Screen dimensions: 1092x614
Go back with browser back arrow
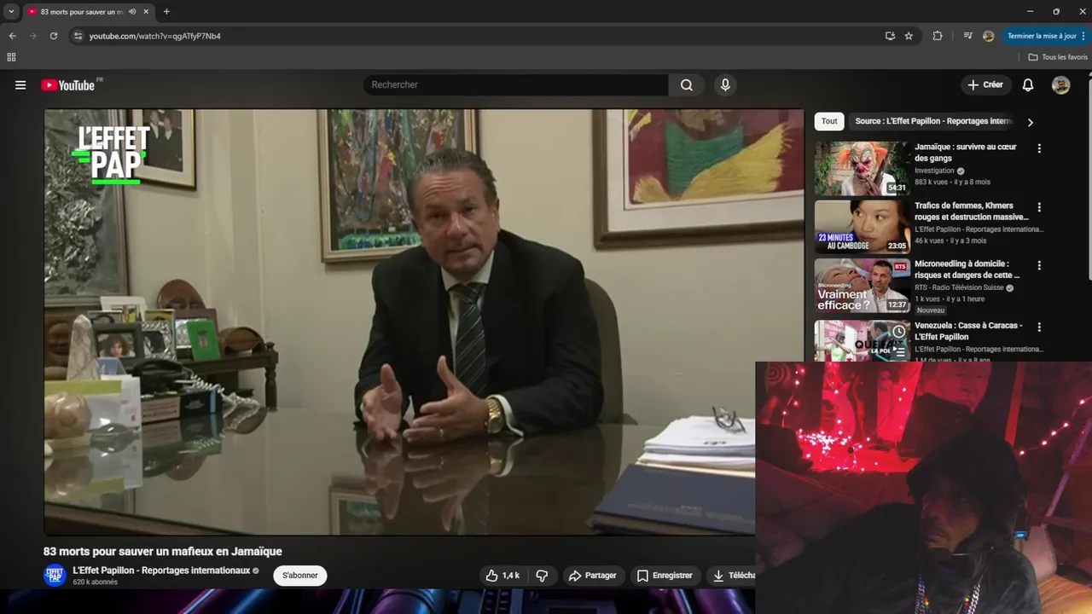coord(12,36)
